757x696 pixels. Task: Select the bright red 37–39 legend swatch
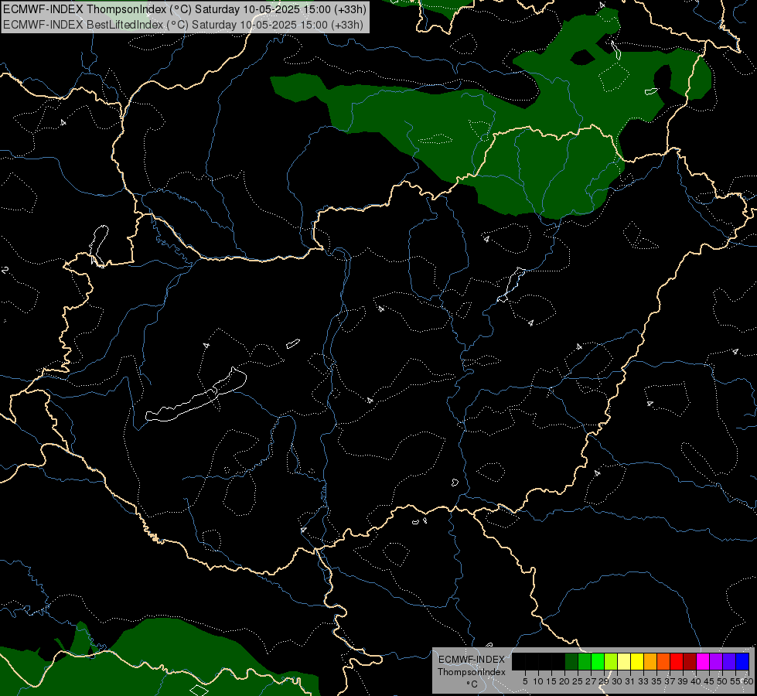click(677, 662)
